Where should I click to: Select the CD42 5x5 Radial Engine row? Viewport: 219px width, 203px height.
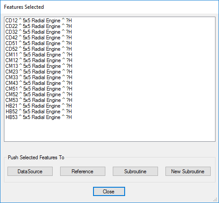pos(39,38)
